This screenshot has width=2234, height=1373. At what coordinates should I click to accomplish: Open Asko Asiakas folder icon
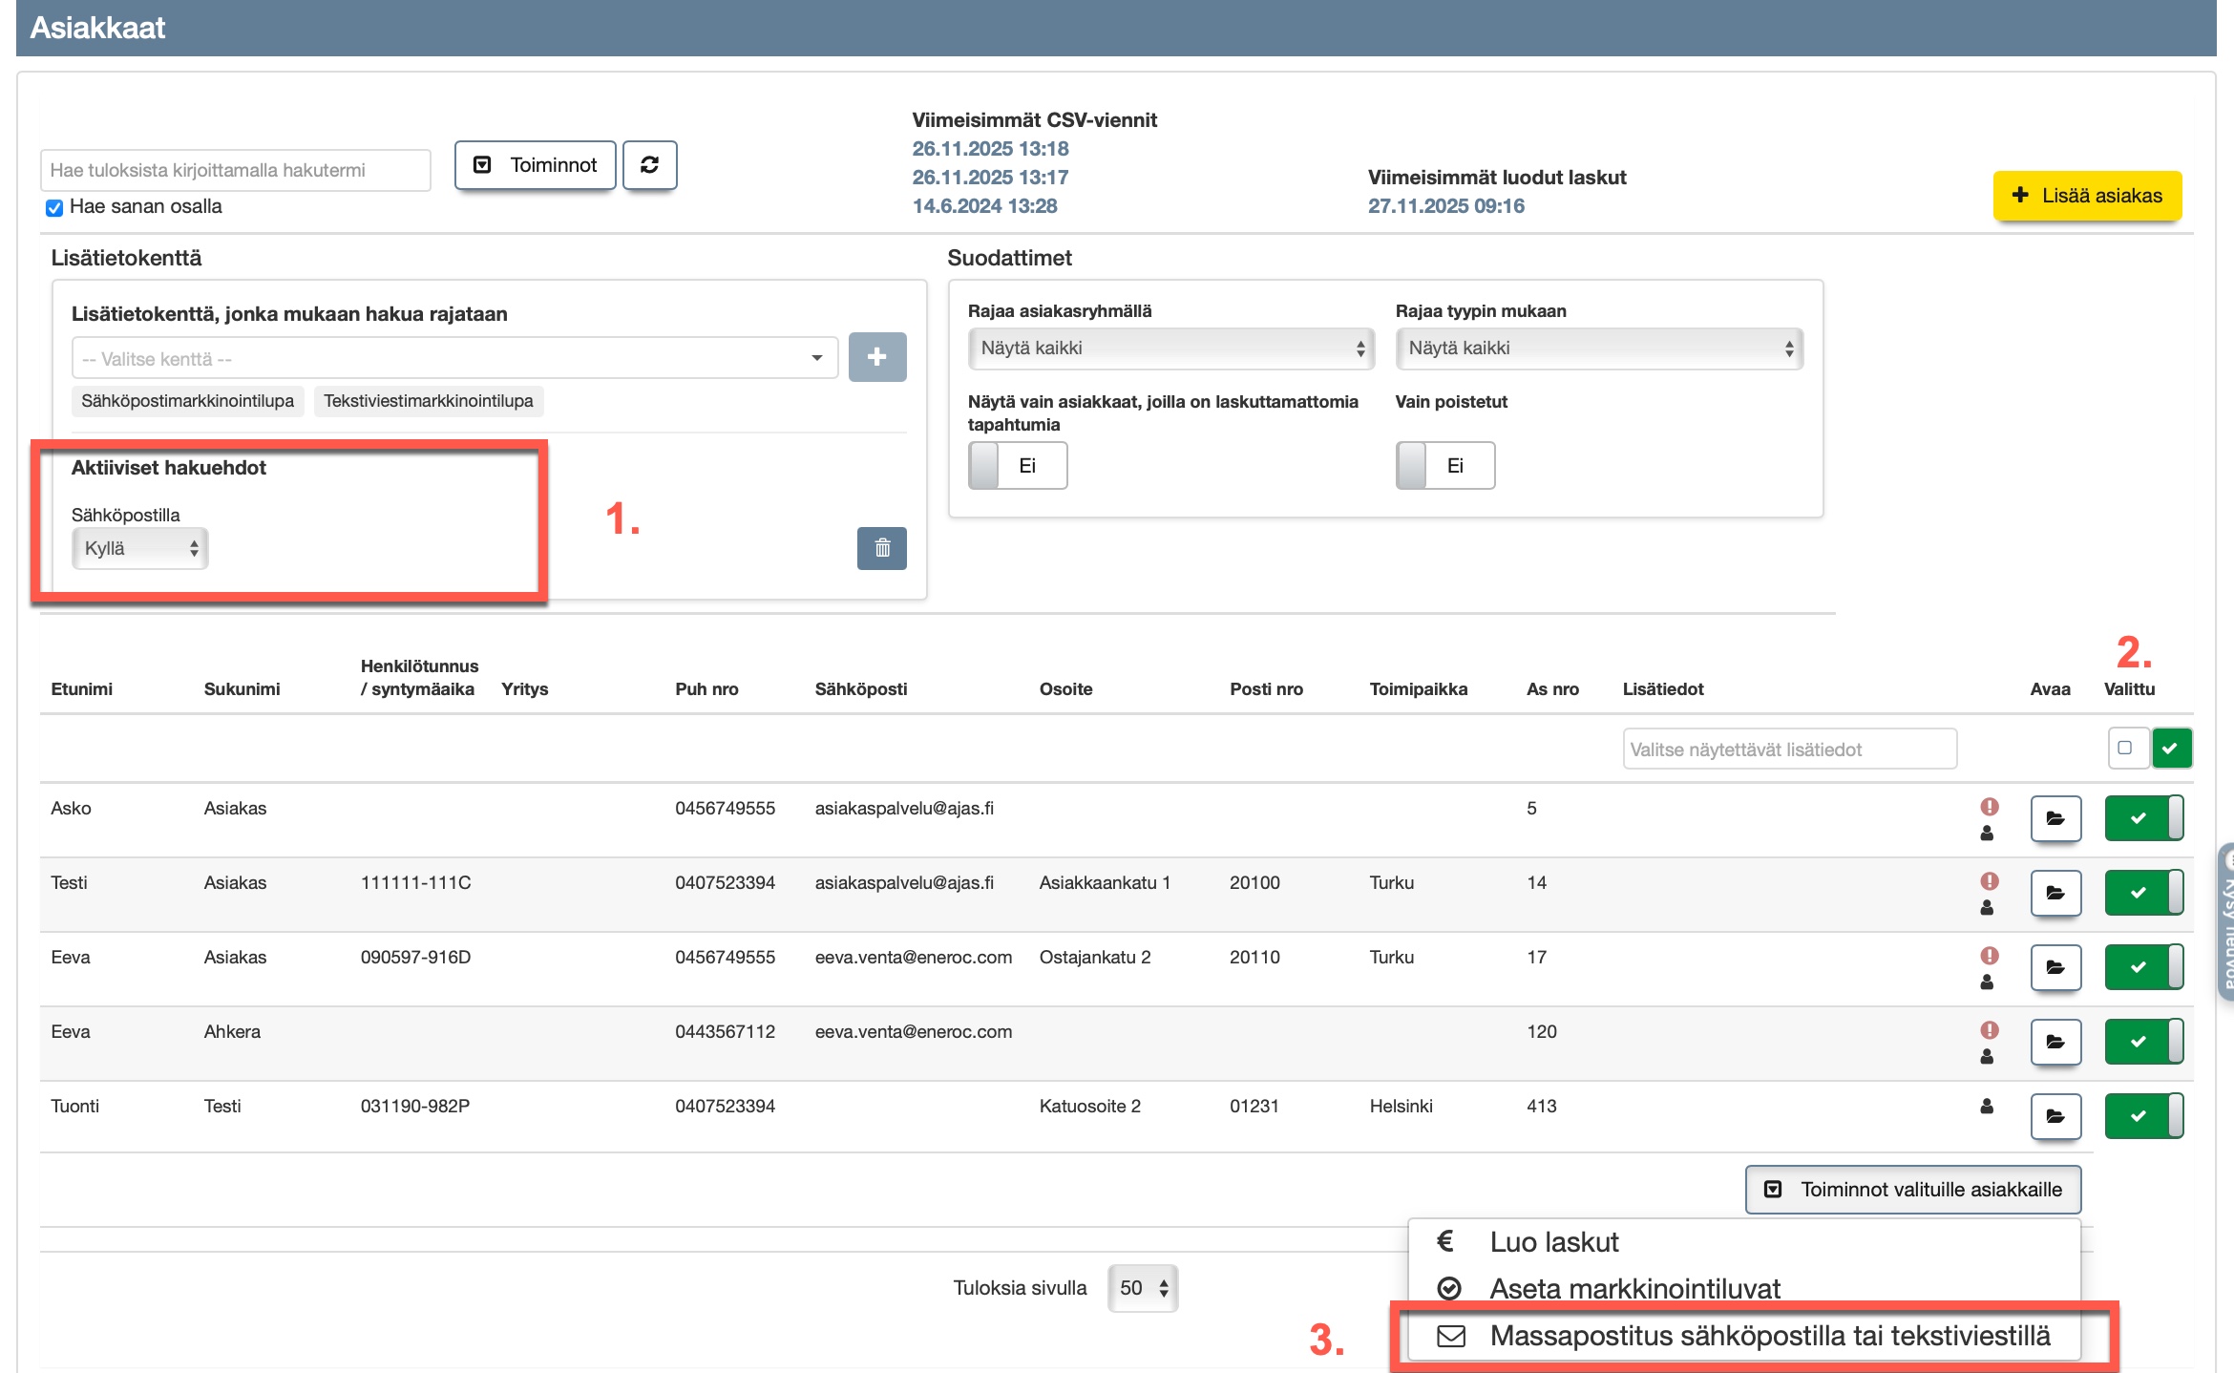[x=2055, y=818]
